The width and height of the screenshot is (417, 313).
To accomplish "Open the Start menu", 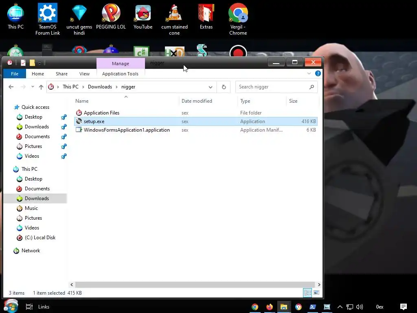I will (11, 306).
